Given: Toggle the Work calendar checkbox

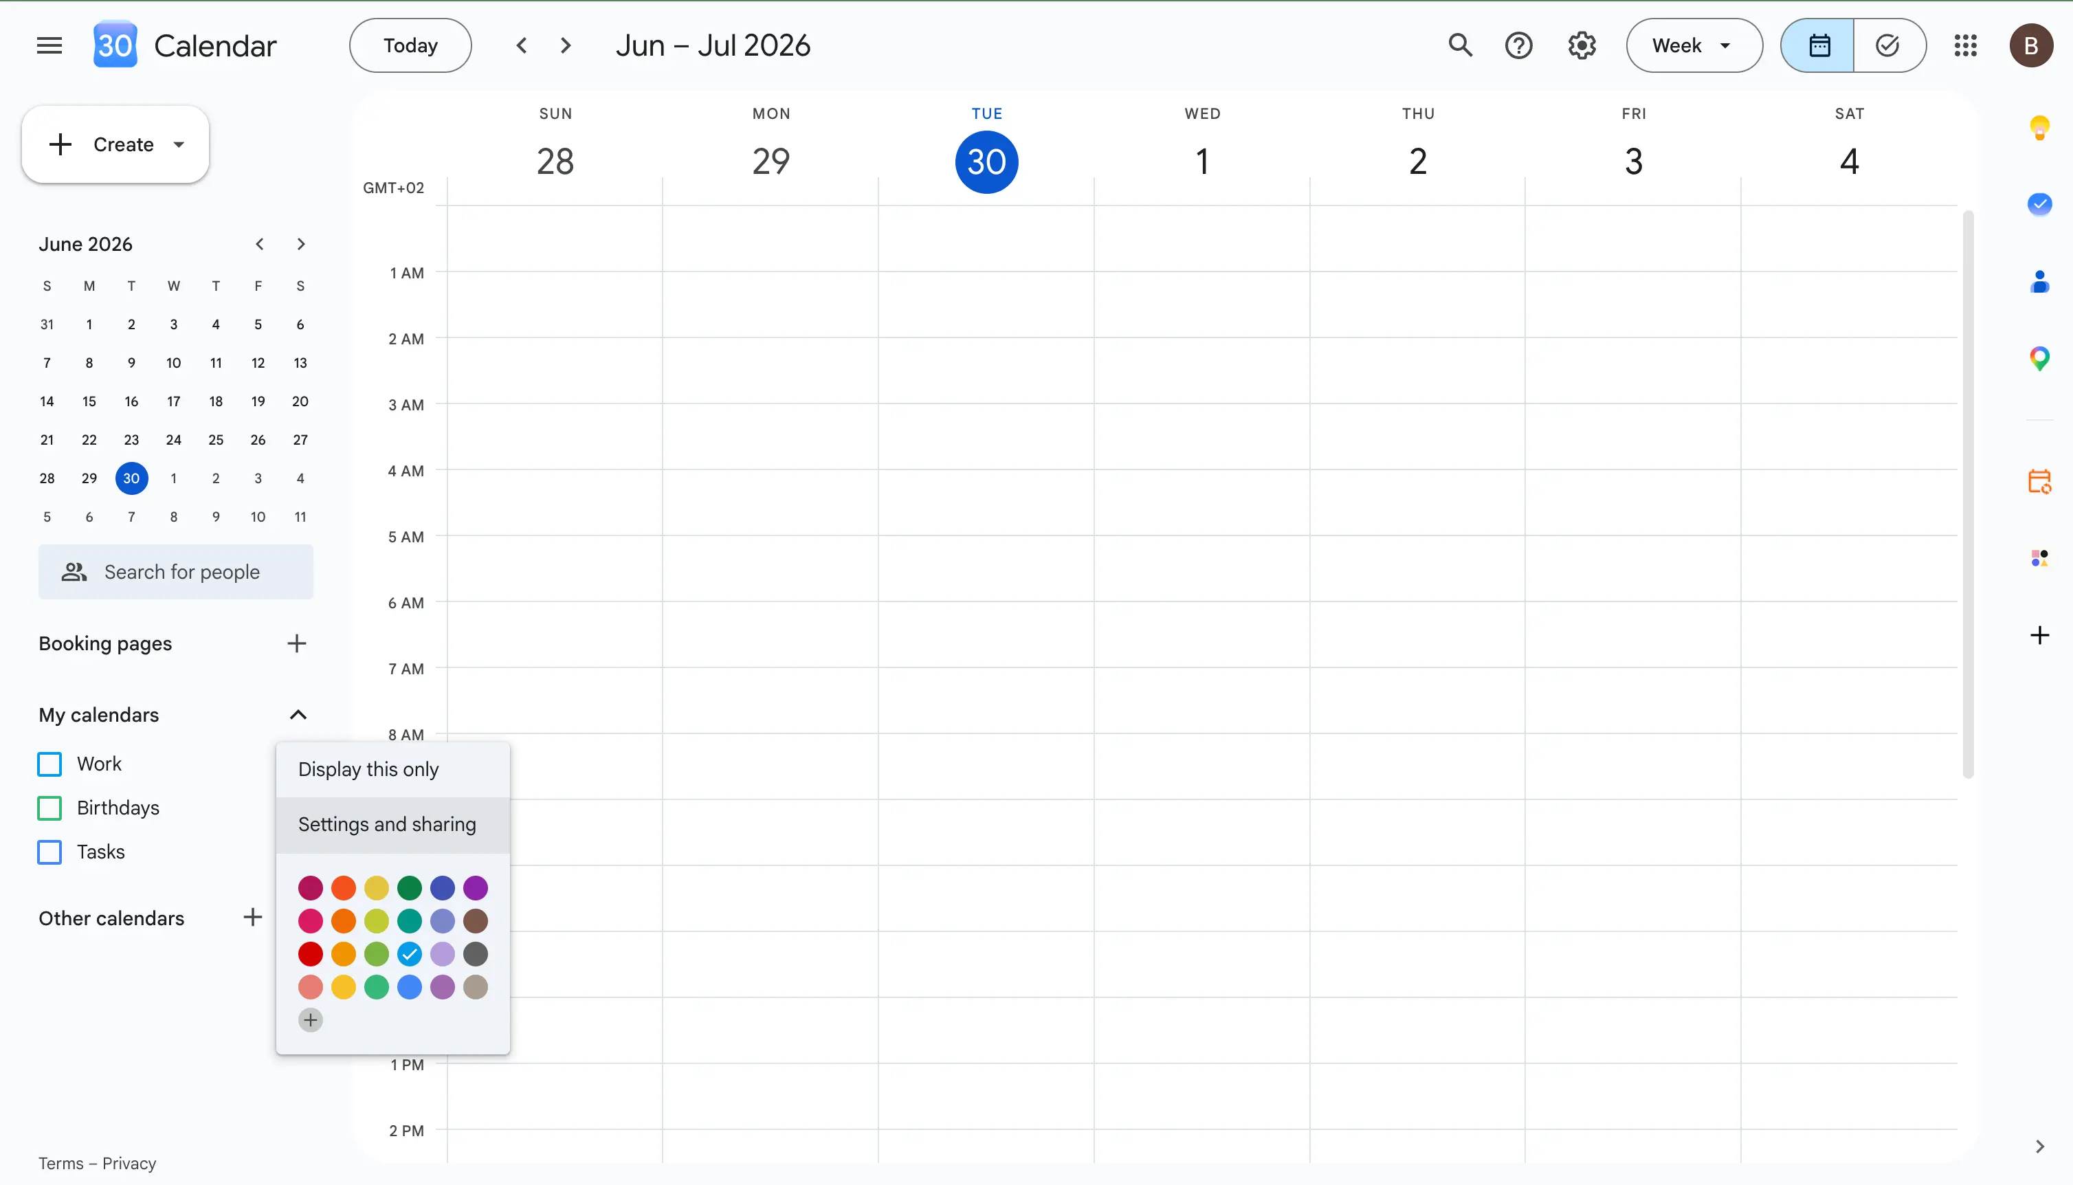Looking at the screenshot, I should point(49,764).
